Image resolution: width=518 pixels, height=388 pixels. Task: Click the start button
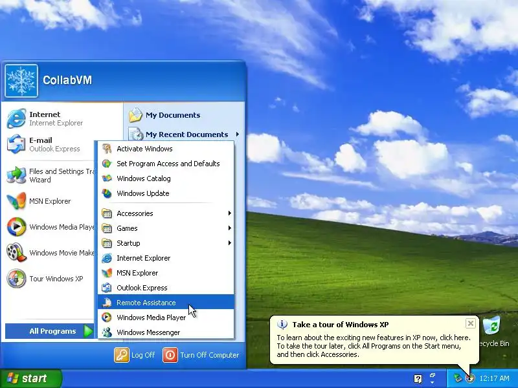click(x=31, y=378)
